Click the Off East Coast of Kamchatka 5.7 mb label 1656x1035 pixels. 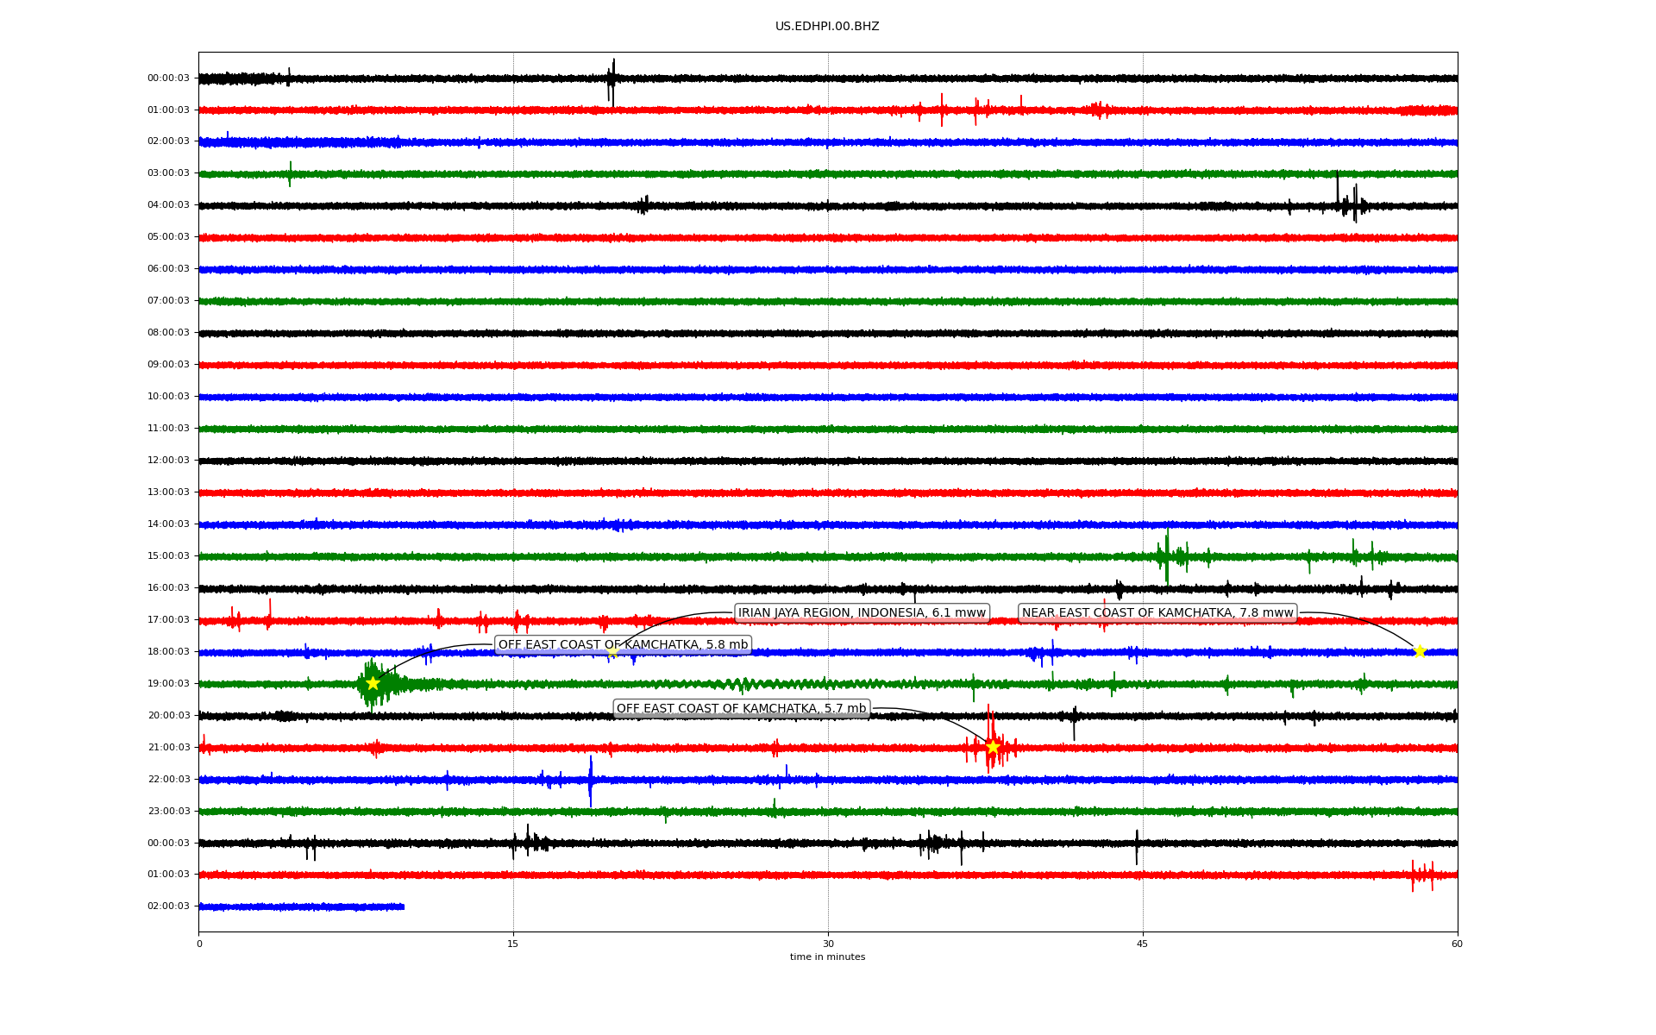(x=741, y=709)
